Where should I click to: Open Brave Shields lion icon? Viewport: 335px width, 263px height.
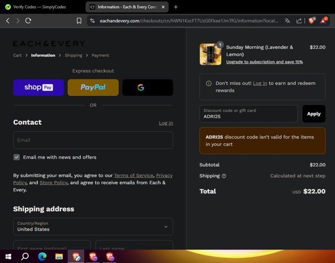tap(312, 21)
